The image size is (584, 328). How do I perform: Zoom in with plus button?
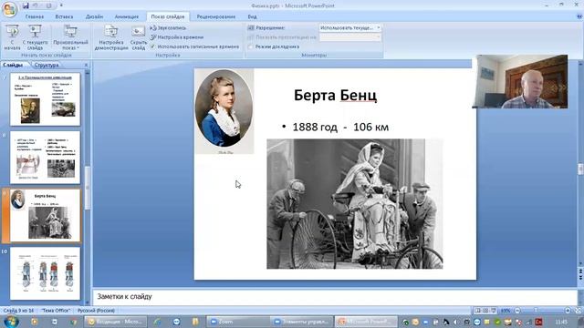568,311
